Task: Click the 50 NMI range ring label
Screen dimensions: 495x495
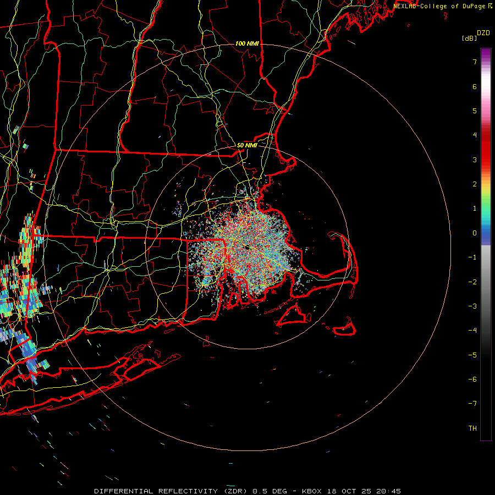Action: [x=247, y=145]
